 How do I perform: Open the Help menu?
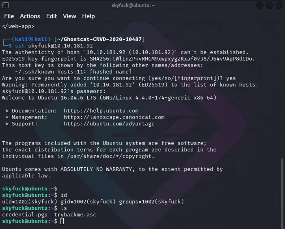coord(88,16)
